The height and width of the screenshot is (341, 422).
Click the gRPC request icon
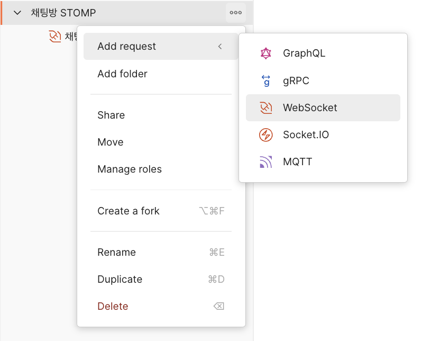[x=266, y=80]
